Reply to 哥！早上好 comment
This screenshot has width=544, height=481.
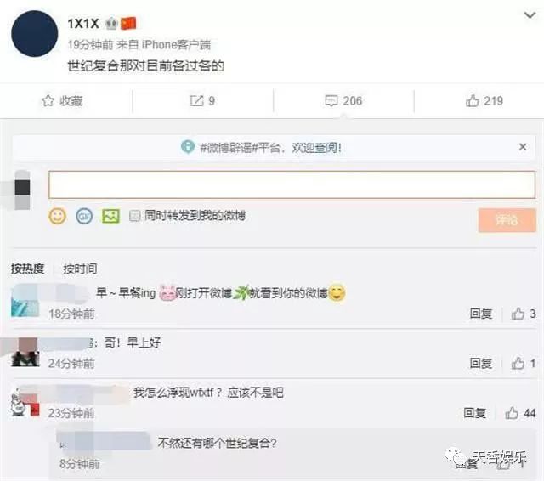(x=480, y=363)
